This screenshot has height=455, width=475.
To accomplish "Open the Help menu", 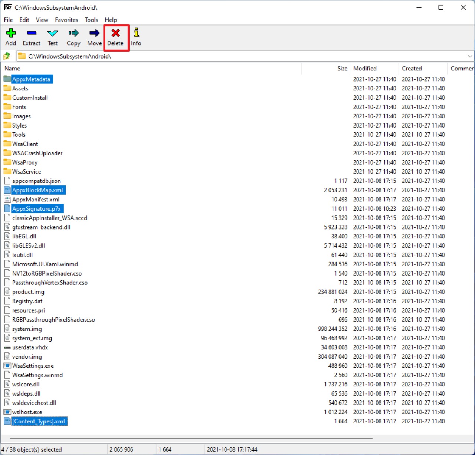I will [111, 20].
